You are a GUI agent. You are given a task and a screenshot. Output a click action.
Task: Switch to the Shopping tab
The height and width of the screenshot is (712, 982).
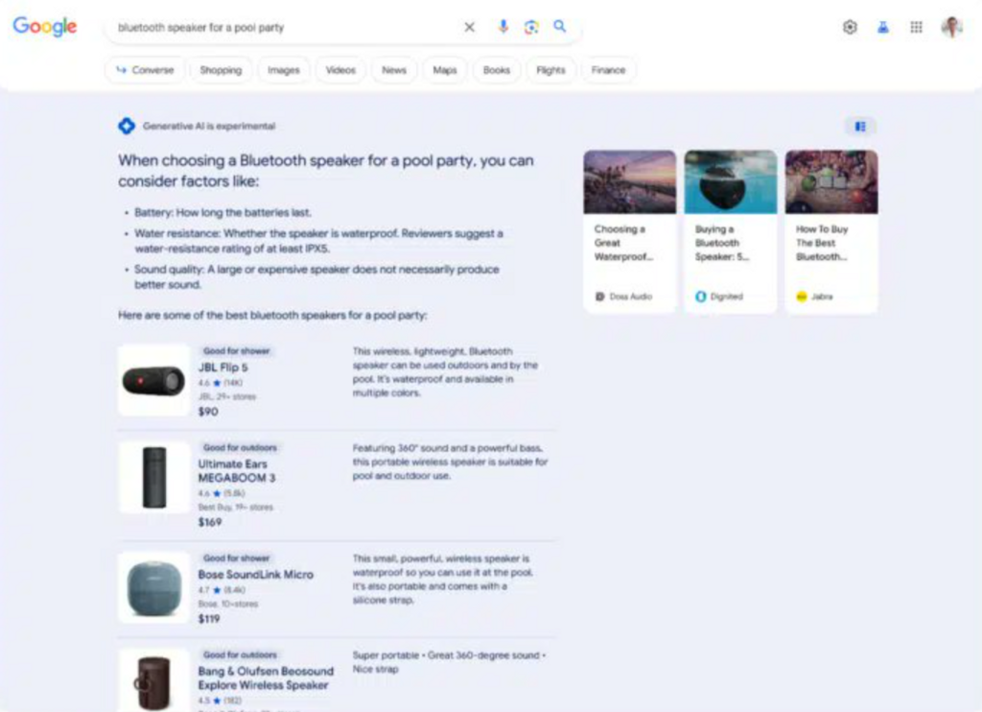[x=221, y=70]
